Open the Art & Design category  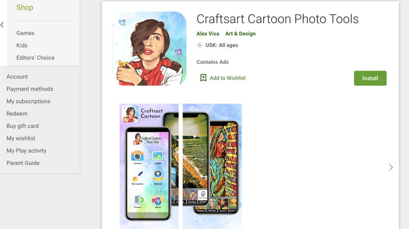[x=241, y=33]
